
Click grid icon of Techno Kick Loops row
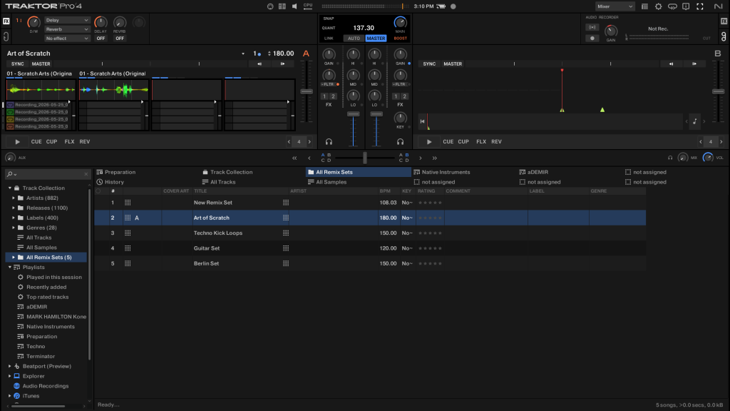click(128, 233)
